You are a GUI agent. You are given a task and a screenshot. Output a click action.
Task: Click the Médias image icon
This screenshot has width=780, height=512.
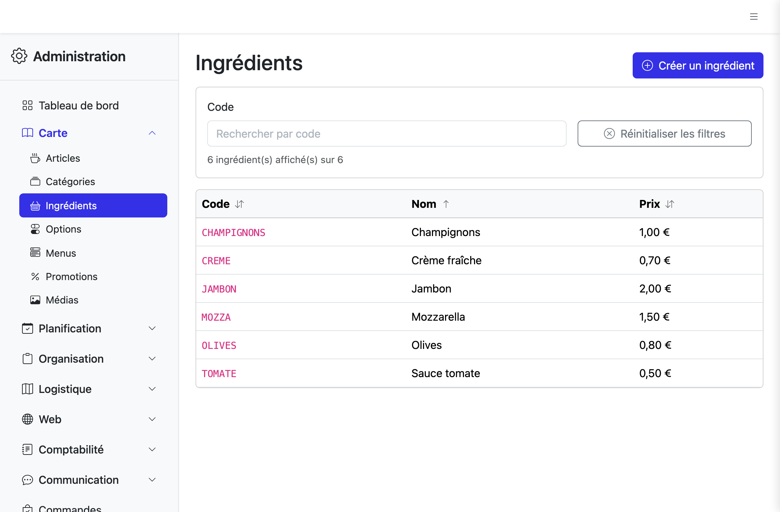point(35,300)
